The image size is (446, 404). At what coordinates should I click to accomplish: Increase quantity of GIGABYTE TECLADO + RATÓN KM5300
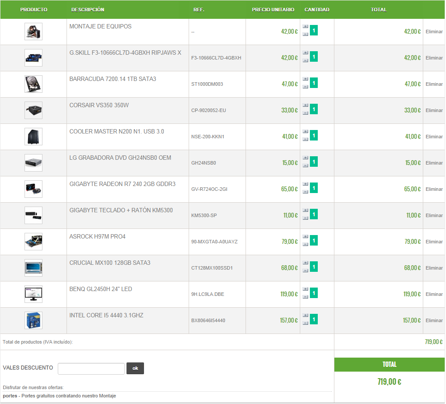tap(305, 210)
